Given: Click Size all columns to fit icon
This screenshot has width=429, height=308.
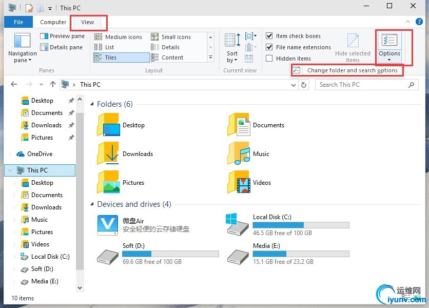Looking at the screenshot, I should (x=249, y=58).
